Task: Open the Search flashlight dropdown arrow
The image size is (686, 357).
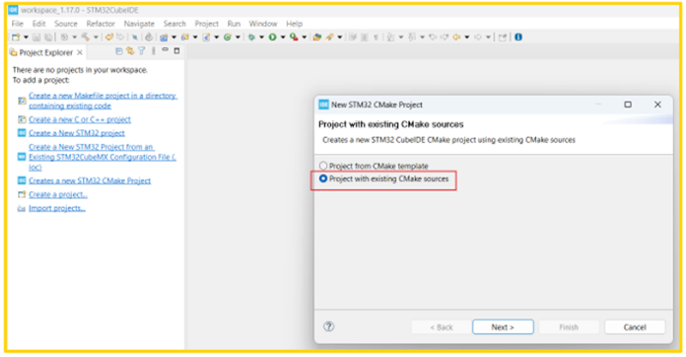Action: click(340, 37)
